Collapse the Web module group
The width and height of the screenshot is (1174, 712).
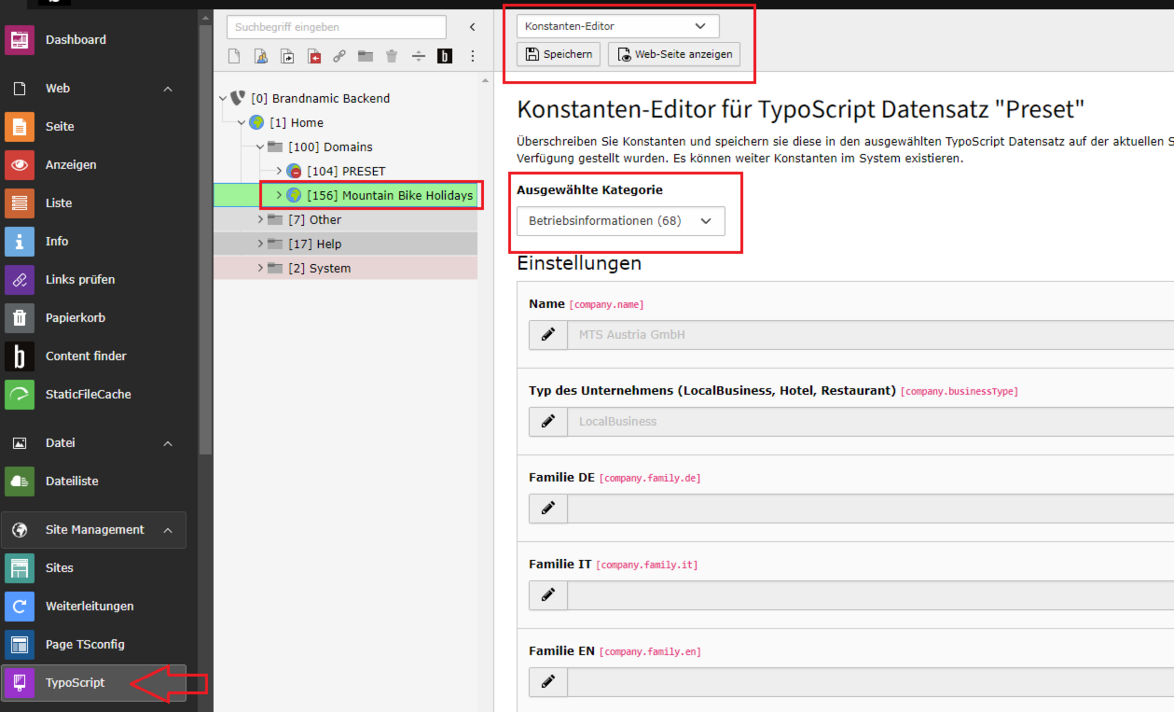tap(168, 89)
